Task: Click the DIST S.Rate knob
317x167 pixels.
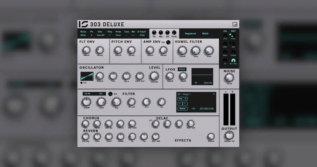Action: click(x=233, y=52)
